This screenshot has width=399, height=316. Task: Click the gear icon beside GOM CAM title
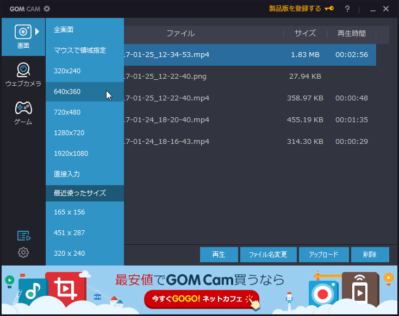pos(47,9)
